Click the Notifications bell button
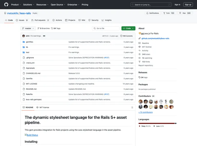This screenshot has height=146, width=197. (x=153, y=13)
